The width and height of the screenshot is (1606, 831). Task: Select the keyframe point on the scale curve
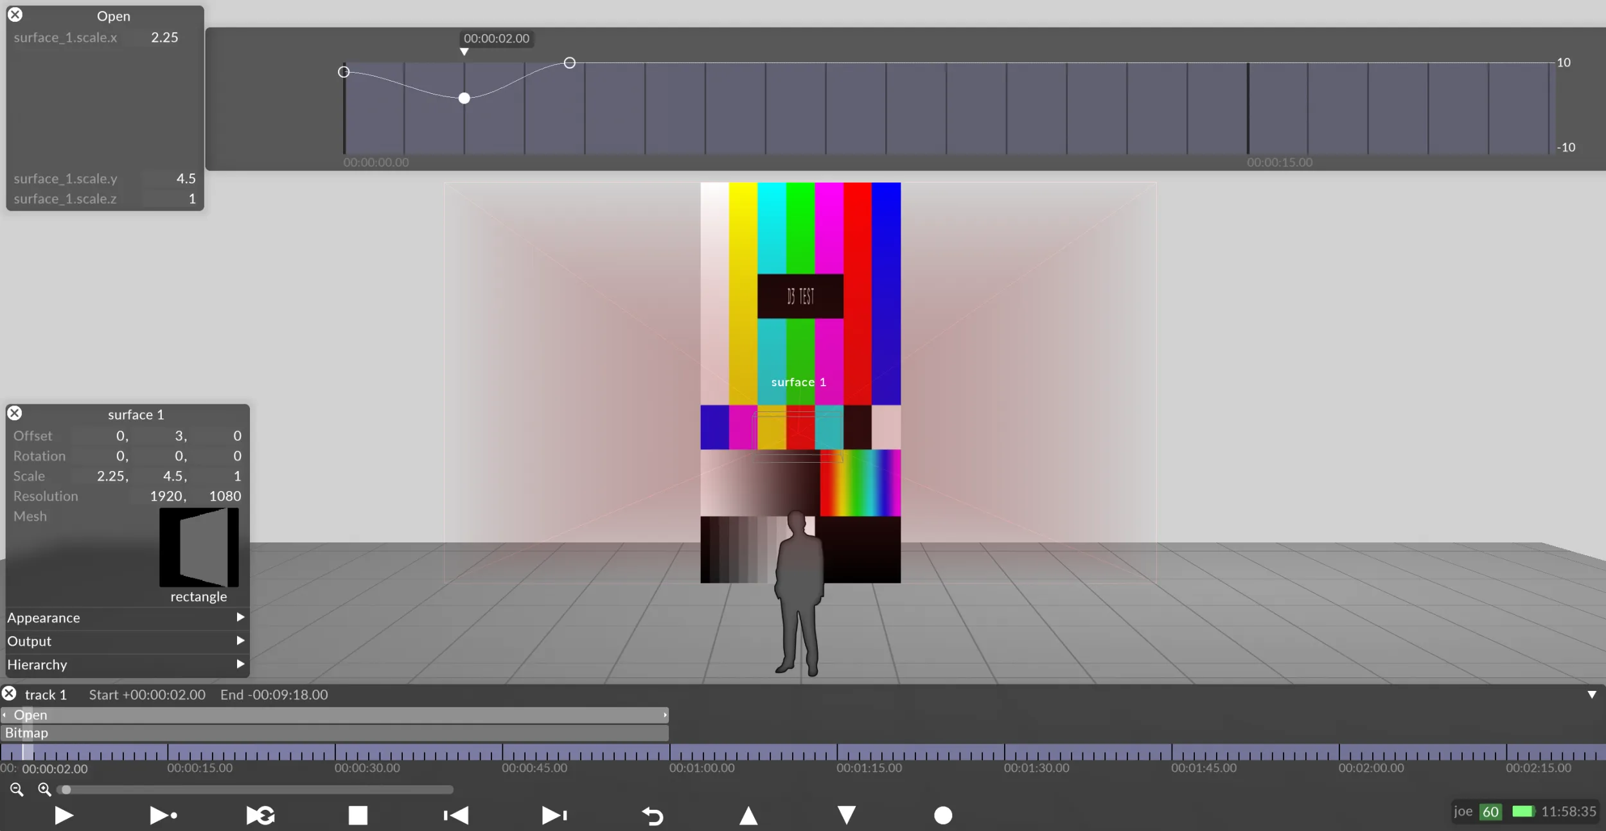[464, 98]
